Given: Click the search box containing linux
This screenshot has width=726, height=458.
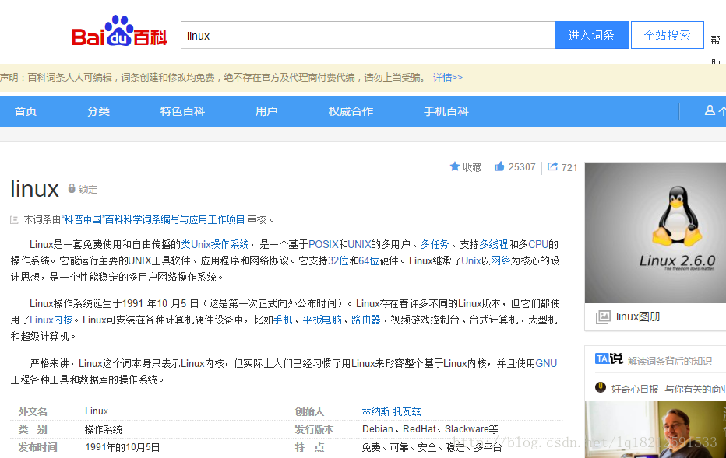Looking at the screenshot, I should pyautogui.click(x=368, y=35).
